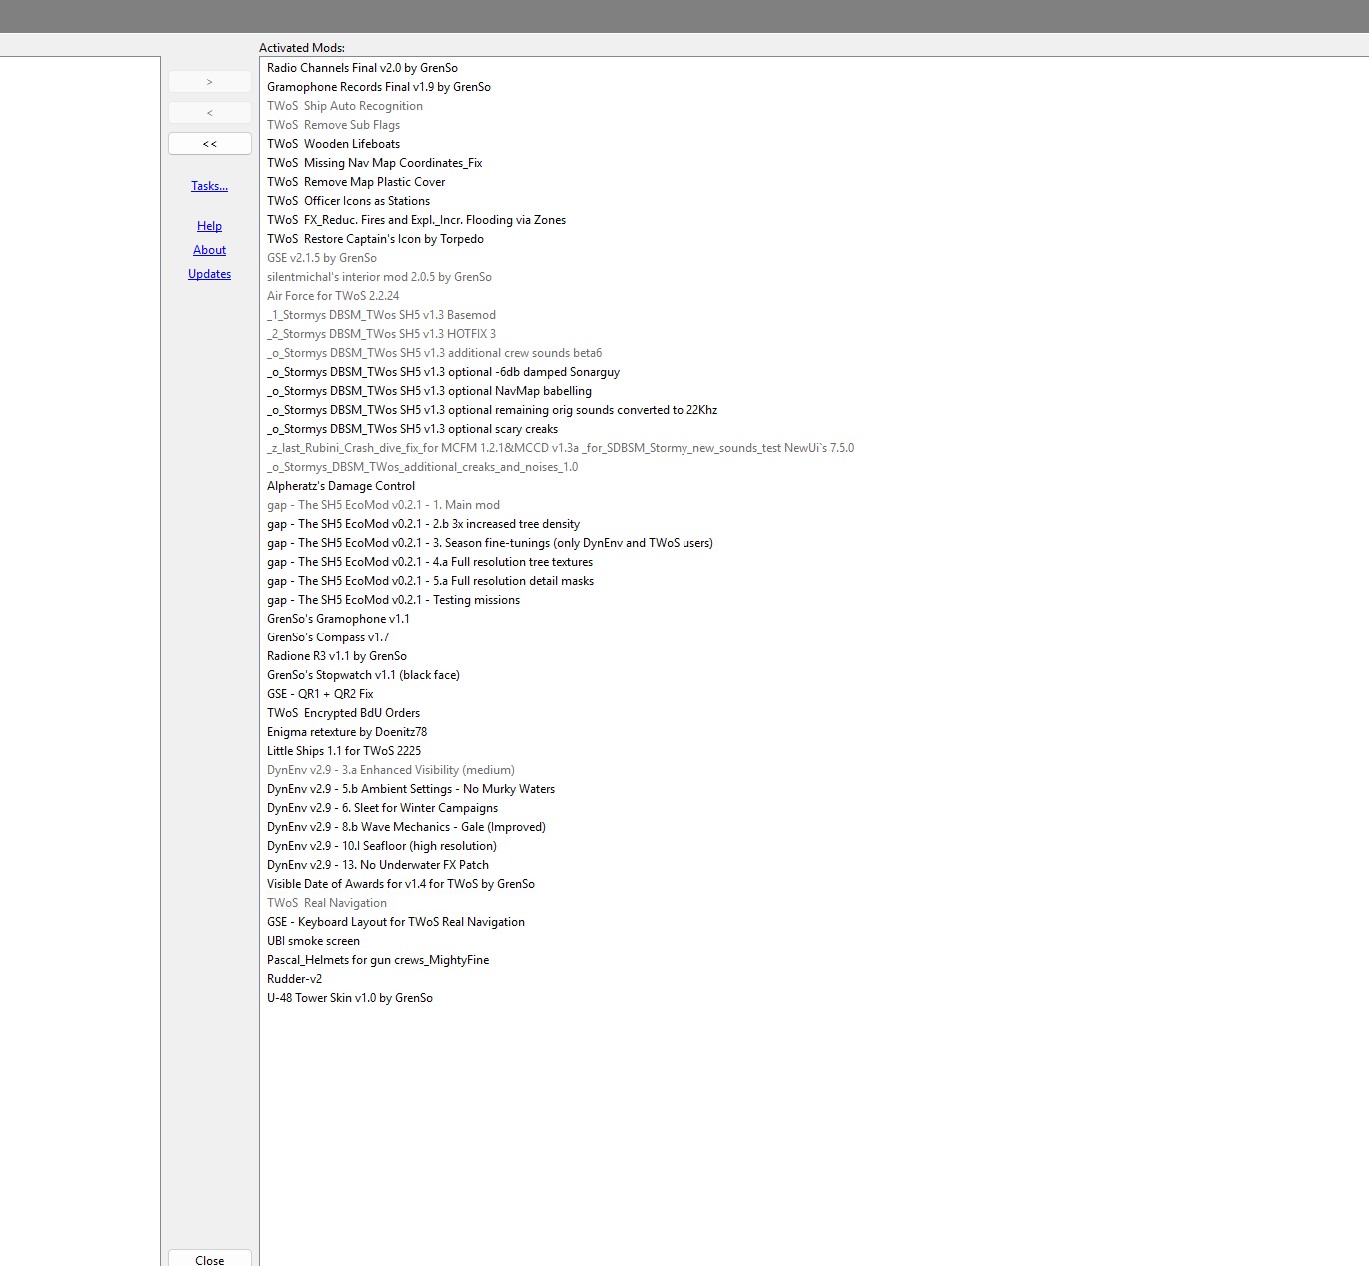
Task: Select 'UBI smoke screen' mod
Action: 313,941
